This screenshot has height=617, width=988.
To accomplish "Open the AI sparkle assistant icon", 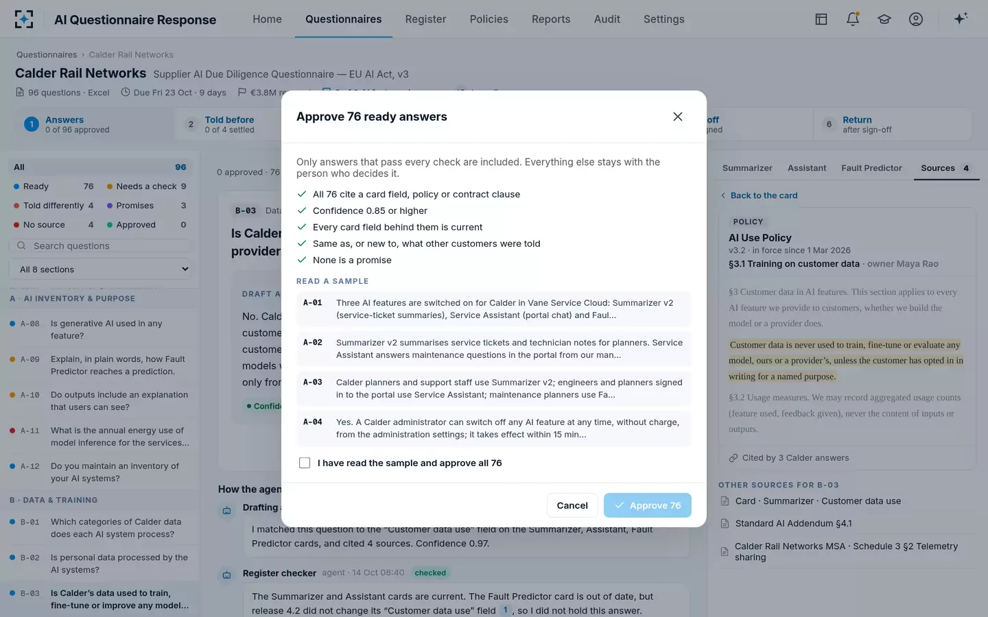I will [x=961, y=19].
